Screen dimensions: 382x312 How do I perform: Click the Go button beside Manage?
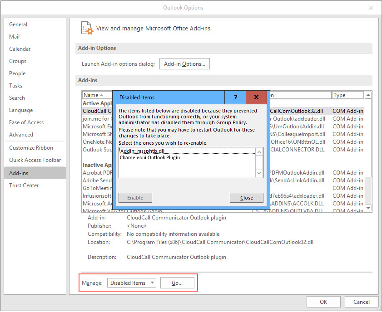(177, 283)
